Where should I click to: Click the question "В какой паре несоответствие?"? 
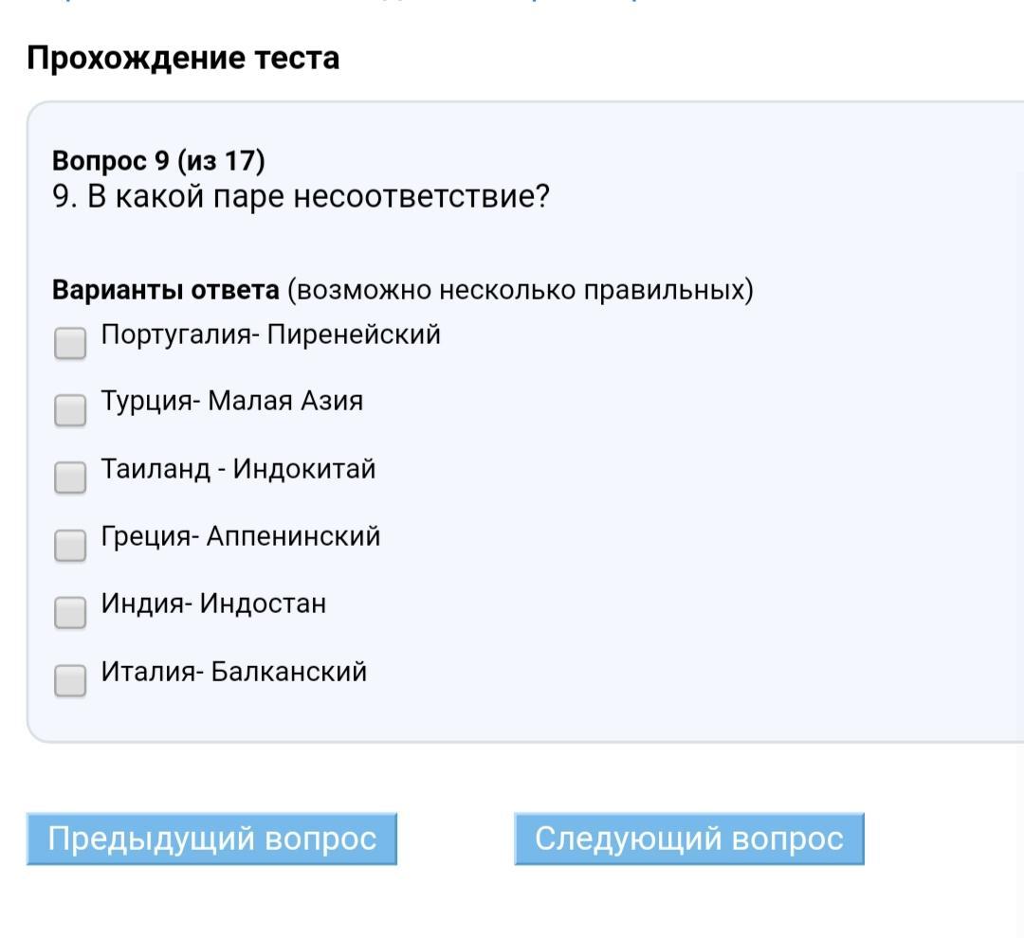click(x=319, y=198)
